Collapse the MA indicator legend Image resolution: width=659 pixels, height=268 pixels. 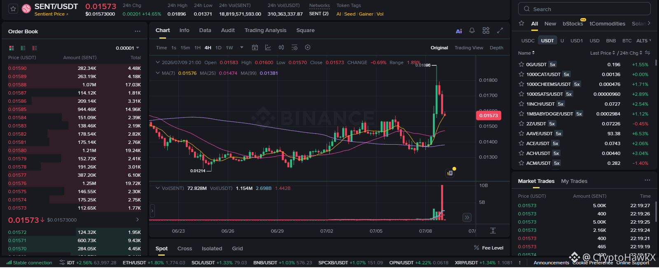(x=157, y=73)
